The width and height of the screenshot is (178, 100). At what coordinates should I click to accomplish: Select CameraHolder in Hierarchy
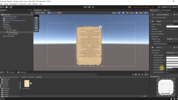tap(10, 19)
